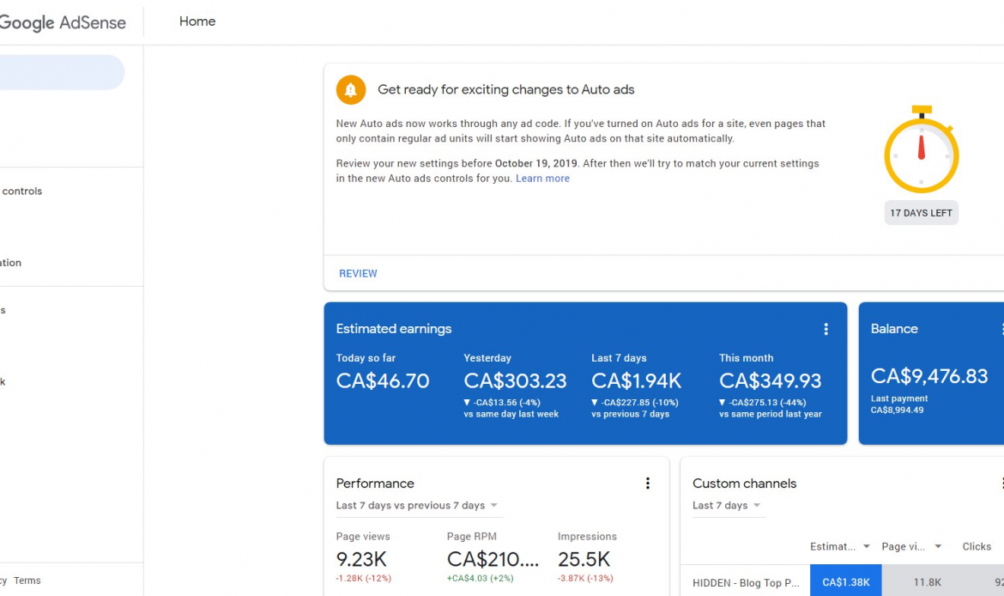The width and height of the screenshot is (1004, 596).
Task: Open the sidebar item ending in 'controls'
Action: 21,191
